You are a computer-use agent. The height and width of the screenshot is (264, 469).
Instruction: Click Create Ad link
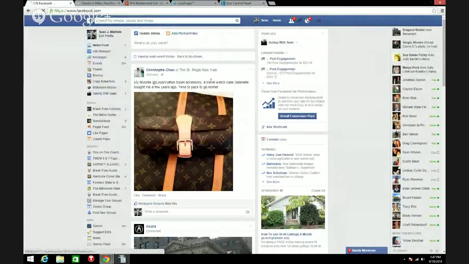(x=318, y=191)
